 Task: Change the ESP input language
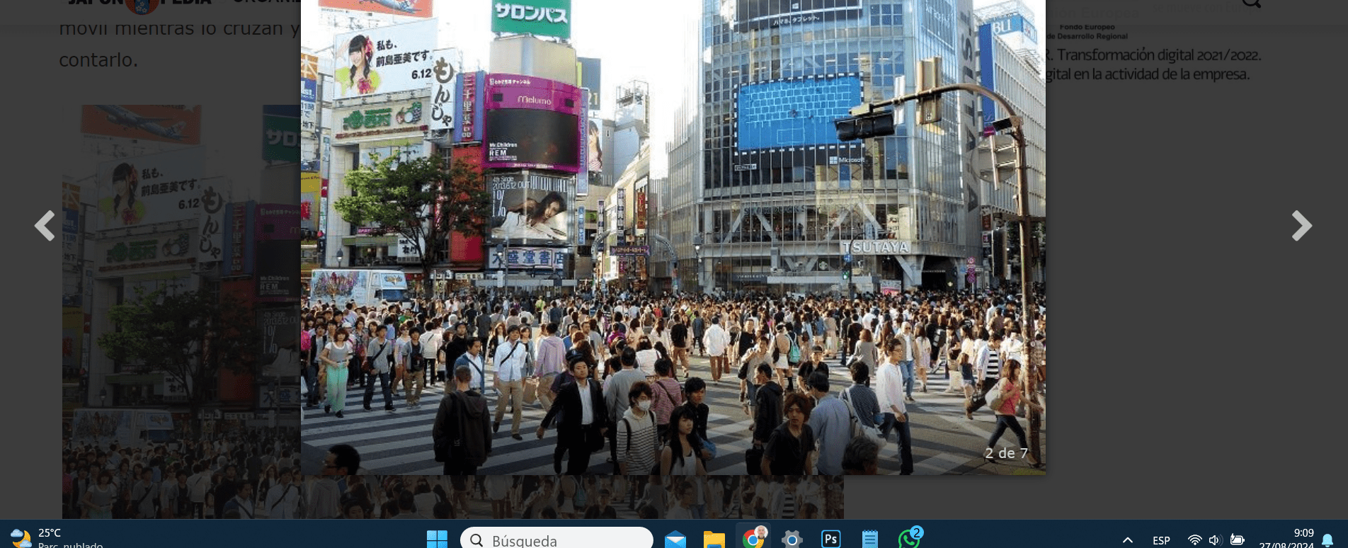click(x=1161, y=540)
